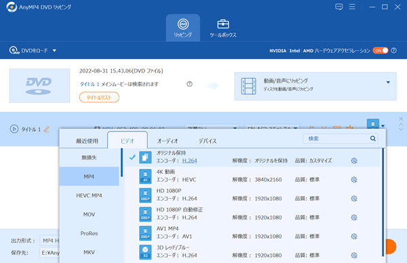
Task: Open settings gear for HD 1080P preset
Action: coord(354,199)
